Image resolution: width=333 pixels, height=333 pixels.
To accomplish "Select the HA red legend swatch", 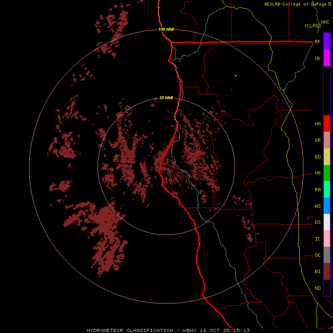I will tap(327, 124).
